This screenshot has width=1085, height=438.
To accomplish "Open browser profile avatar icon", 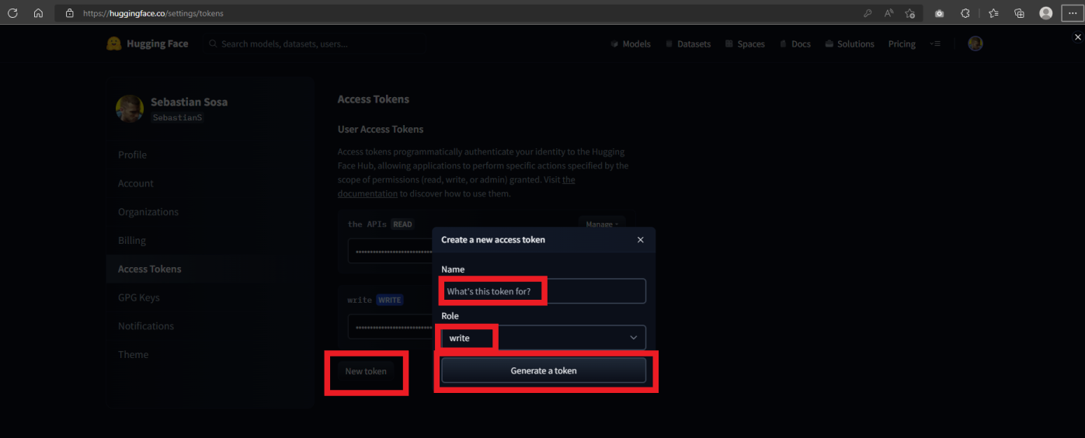I will pos(1046,13).
